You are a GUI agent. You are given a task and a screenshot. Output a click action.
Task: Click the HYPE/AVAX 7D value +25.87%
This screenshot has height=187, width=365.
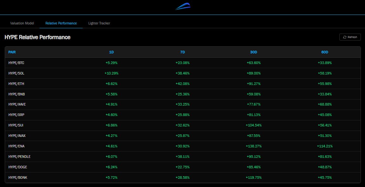(182, 136)
